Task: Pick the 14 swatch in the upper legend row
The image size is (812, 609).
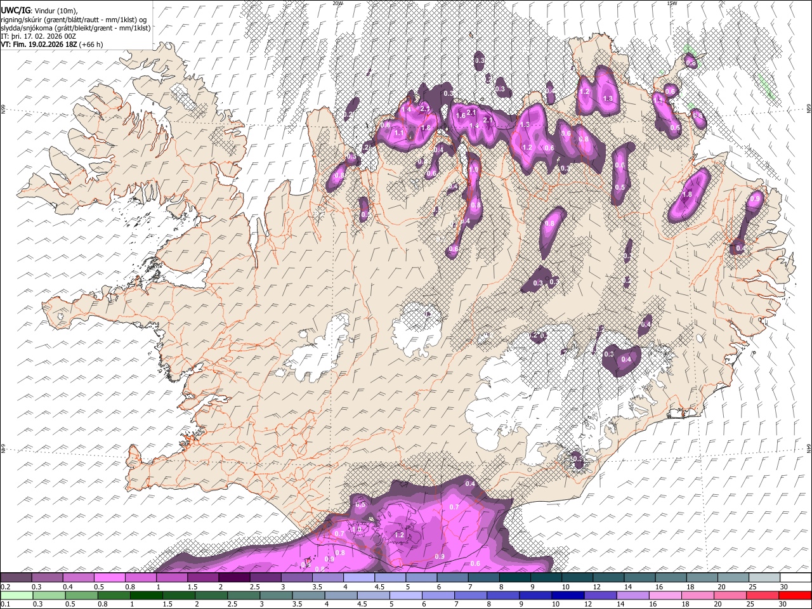Action: click(x=639, y=578)
